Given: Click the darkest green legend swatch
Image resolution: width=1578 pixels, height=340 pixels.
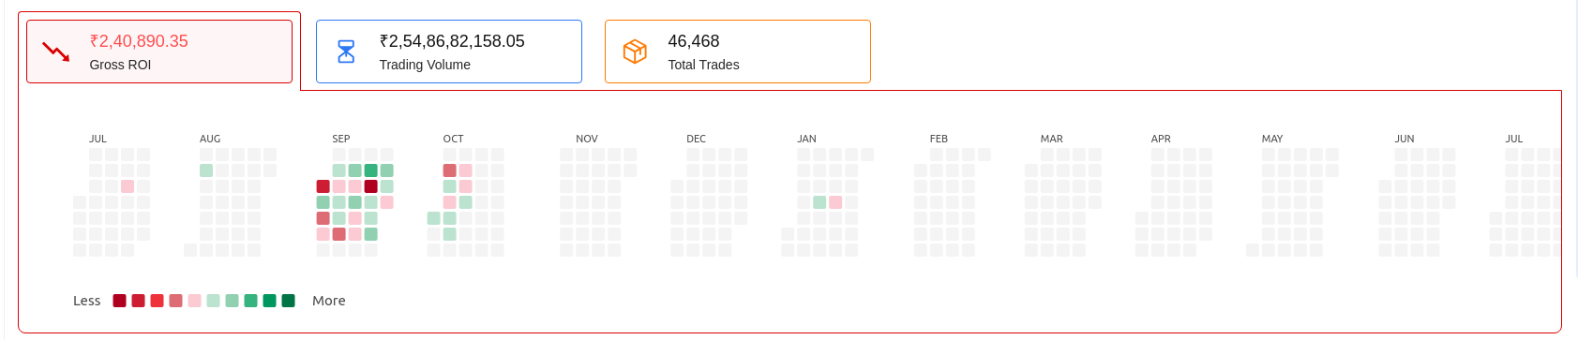Looking at the screenshot, I should pyautogui.click(x=288, y=301).
